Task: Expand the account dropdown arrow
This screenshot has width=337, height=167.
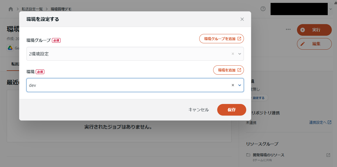Action: coord(331,9)
